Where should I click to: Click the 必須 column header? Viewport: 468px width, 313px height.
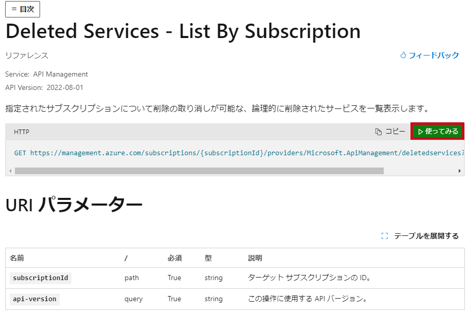tap(175, 258)
